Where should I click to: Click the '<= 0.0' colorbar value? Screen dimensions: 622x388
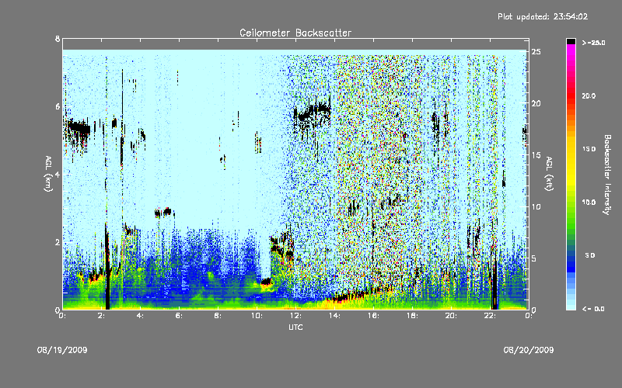pyautogui.click(x=593, y=309)
